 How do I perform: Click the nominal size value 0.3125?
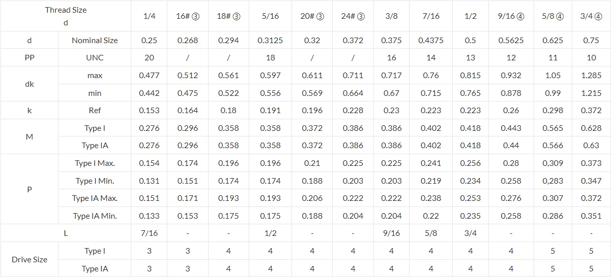tap(270, 41)
